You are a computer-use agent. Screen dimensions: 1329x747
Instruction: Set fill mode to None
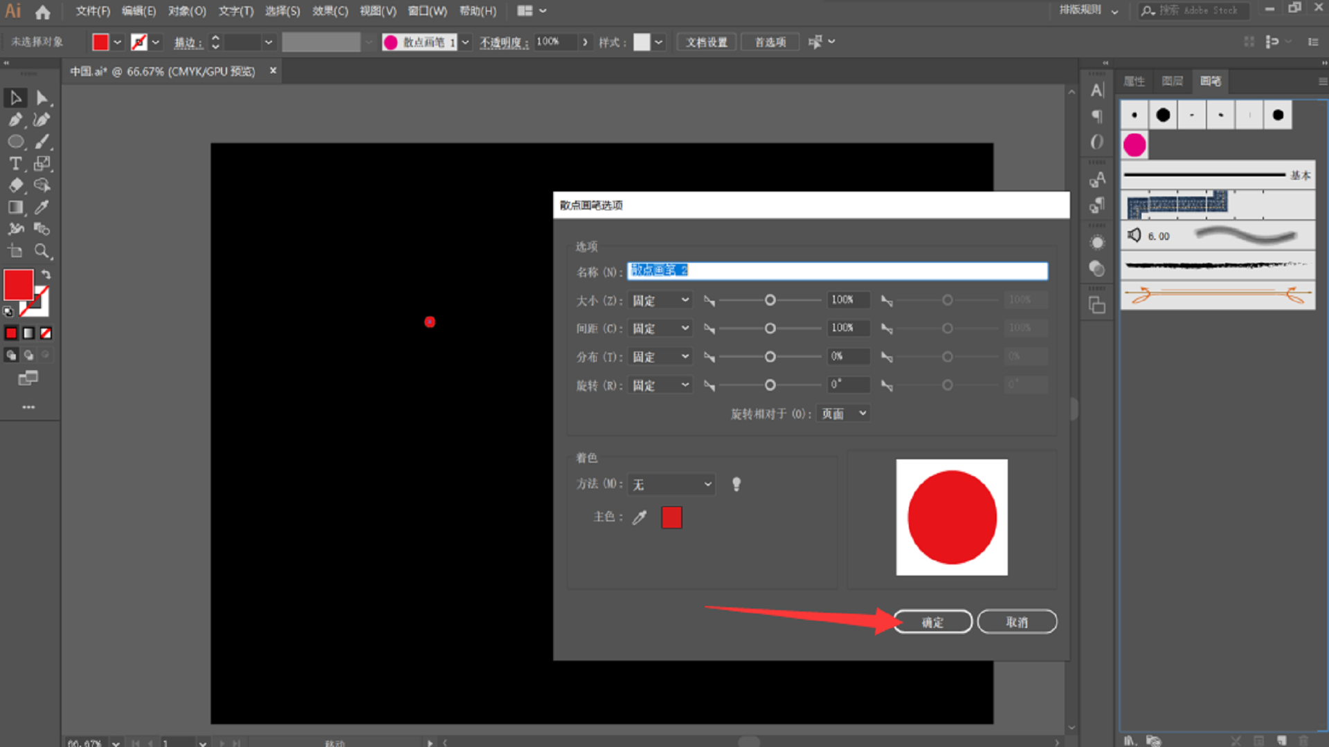(46, 333)
